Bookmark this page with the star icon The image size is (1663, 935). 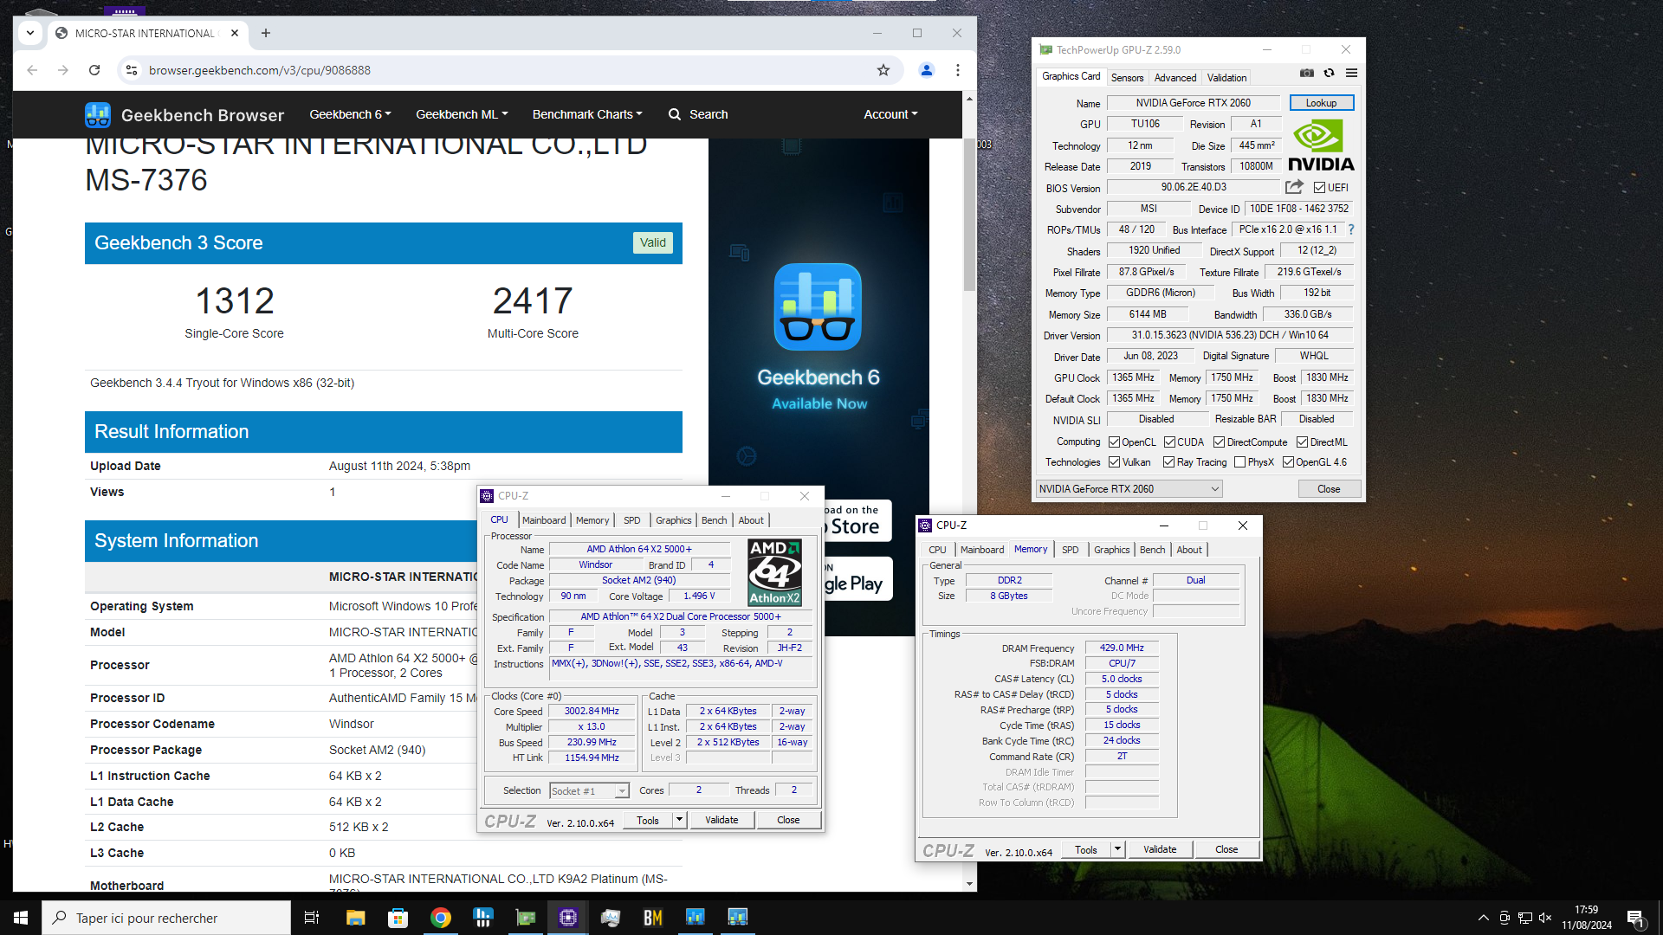pyautogui.click(x=883, y=70)
